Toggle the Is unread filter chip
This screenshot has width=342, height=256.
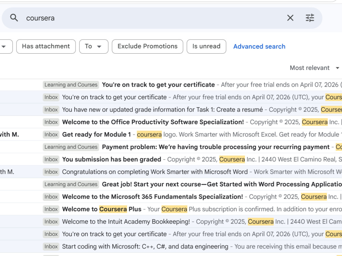pyautogui.click(x=206, y=46)
